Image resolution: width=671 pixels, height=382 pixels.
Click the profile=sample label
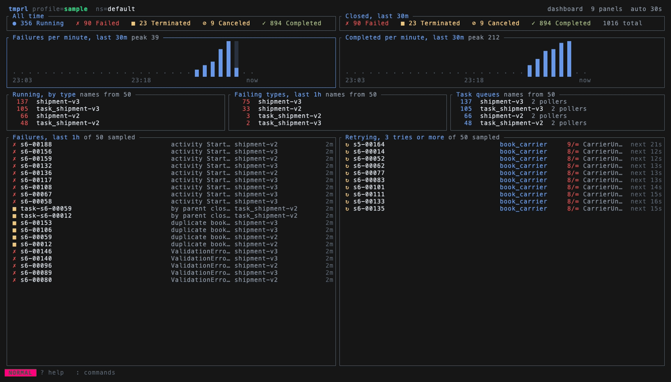pos(60,9)
